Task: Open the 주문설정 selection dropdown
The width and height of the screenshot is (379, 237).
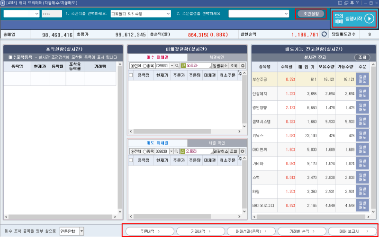Action: 259,14
